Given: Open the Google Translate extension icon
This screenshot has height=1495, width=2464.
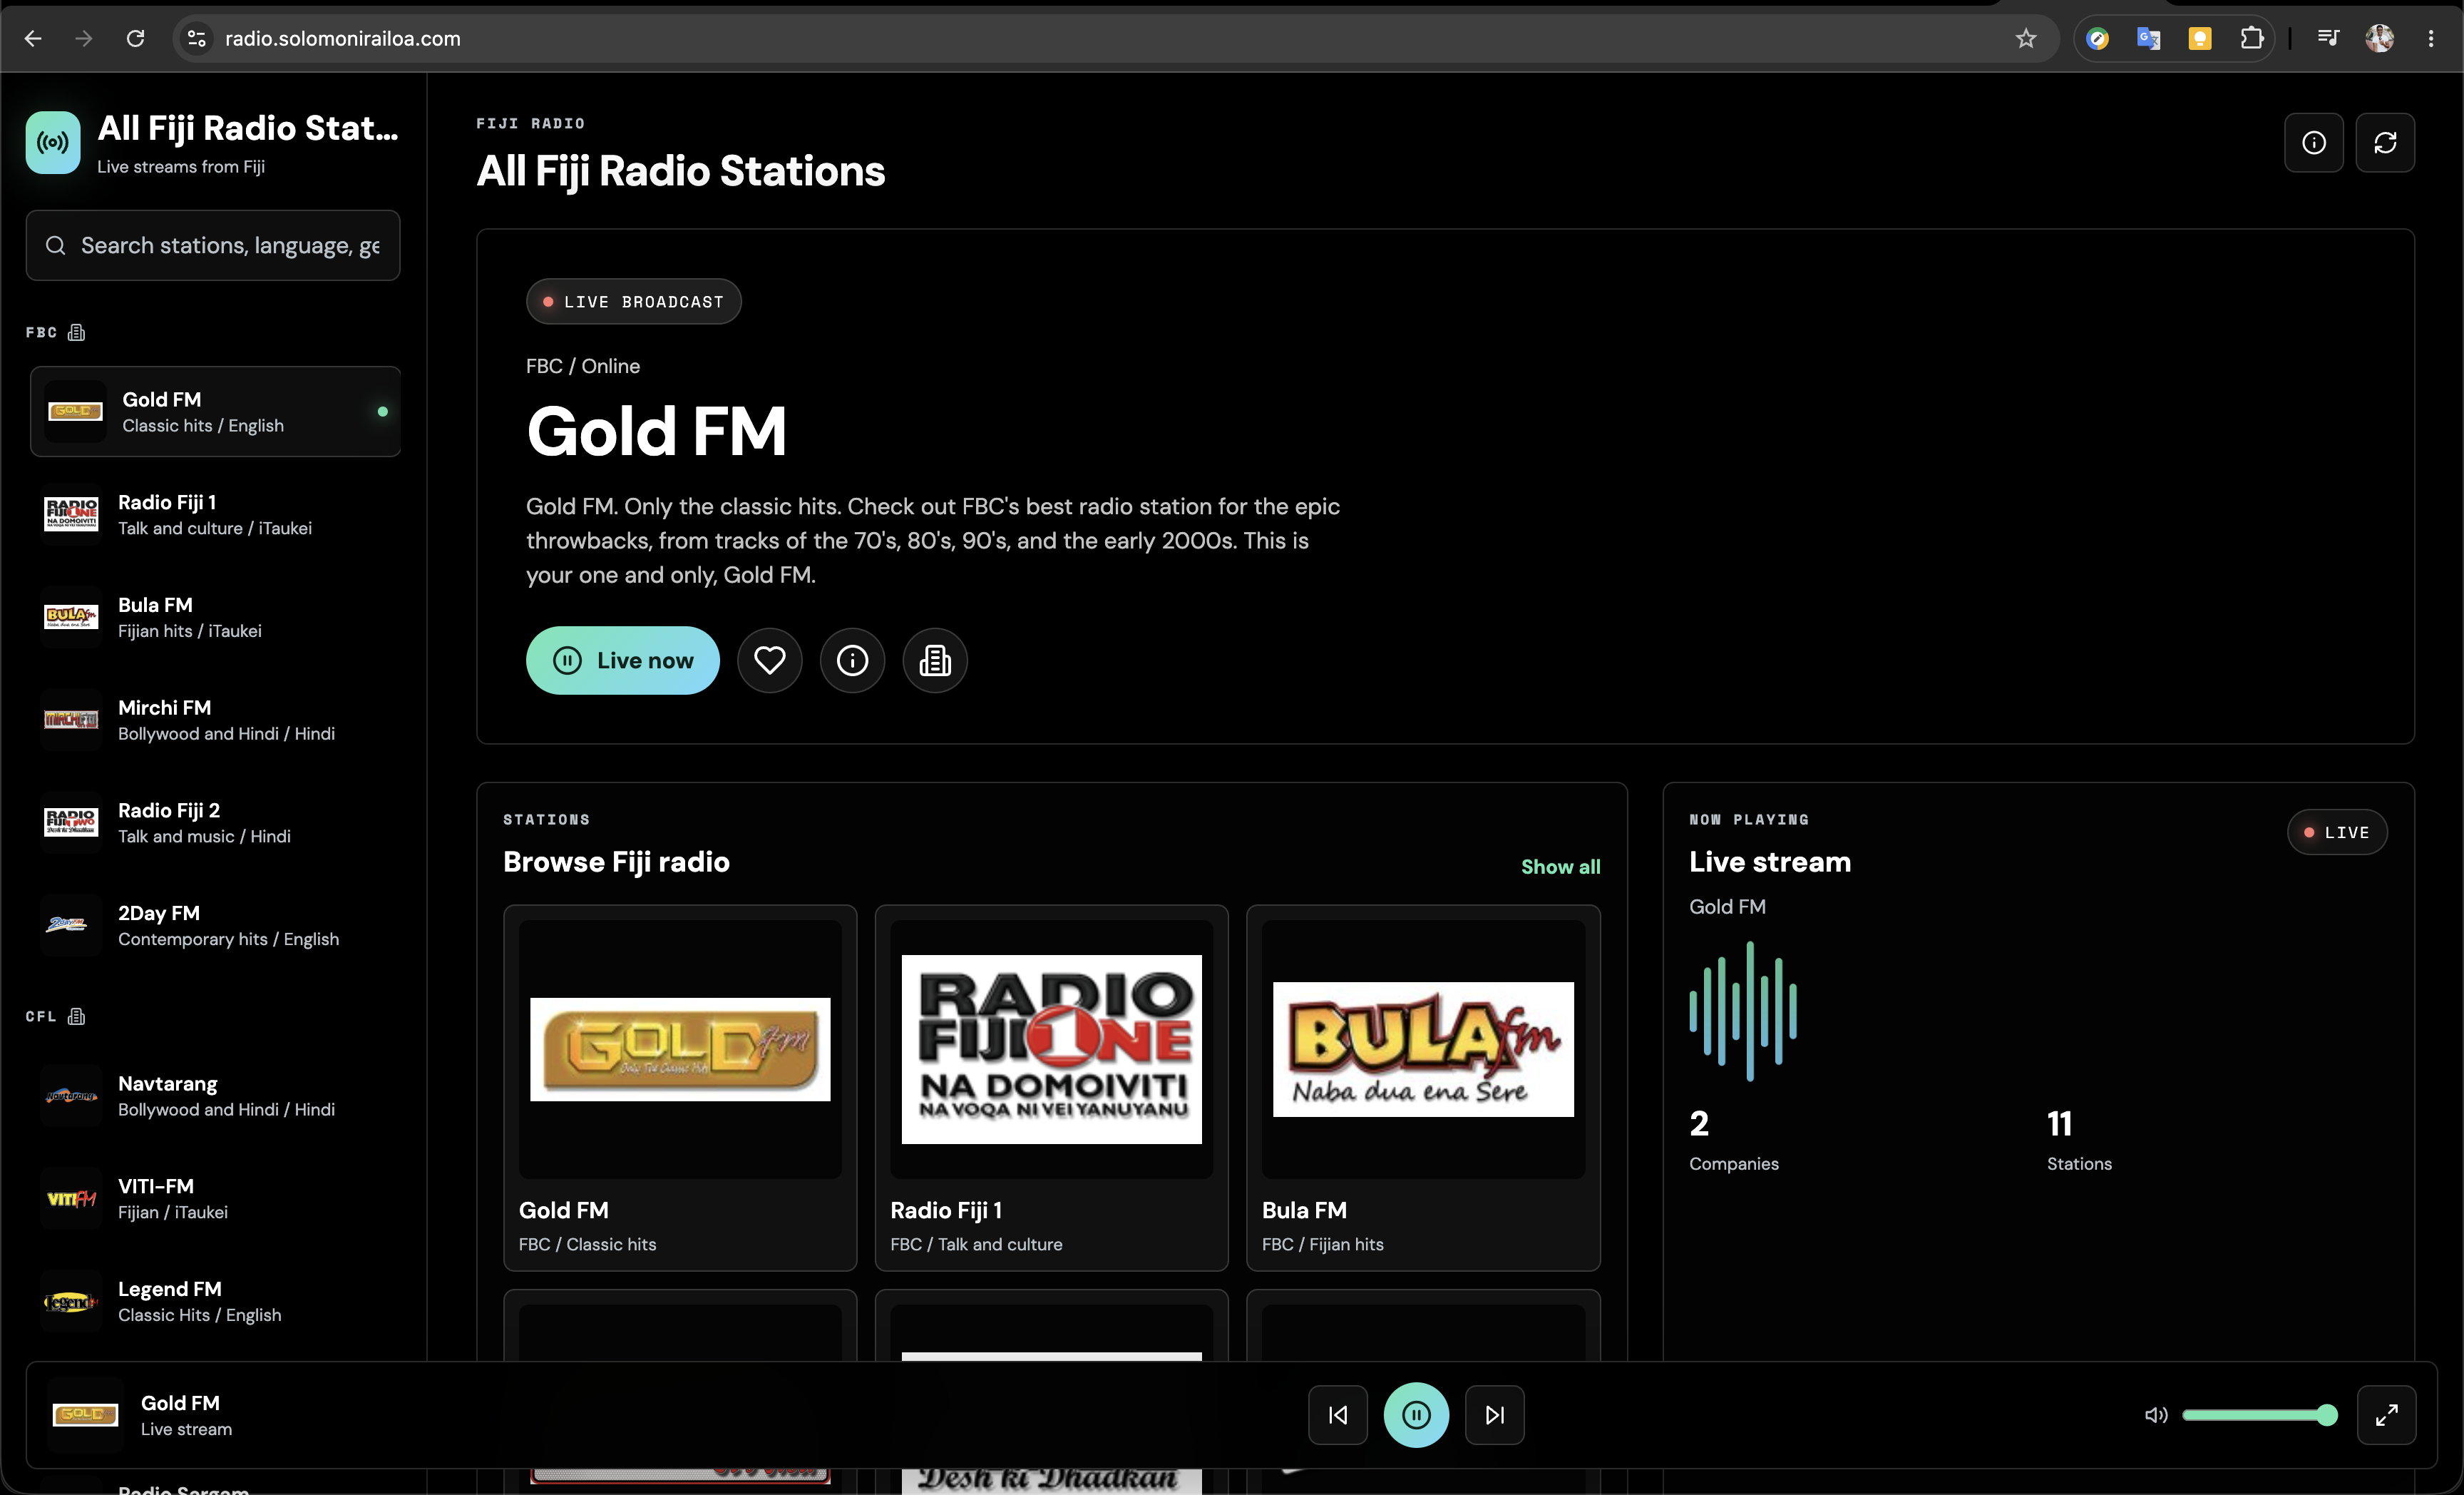Looking at the screenshot, I should click(x=2148, y=38).
